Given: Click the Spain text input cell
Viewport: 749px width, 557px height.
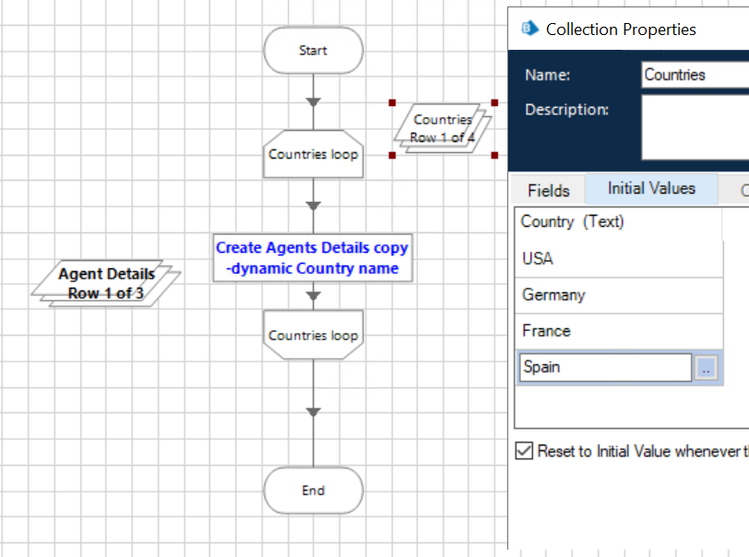Looking at the screenshot, I should 604,367.
